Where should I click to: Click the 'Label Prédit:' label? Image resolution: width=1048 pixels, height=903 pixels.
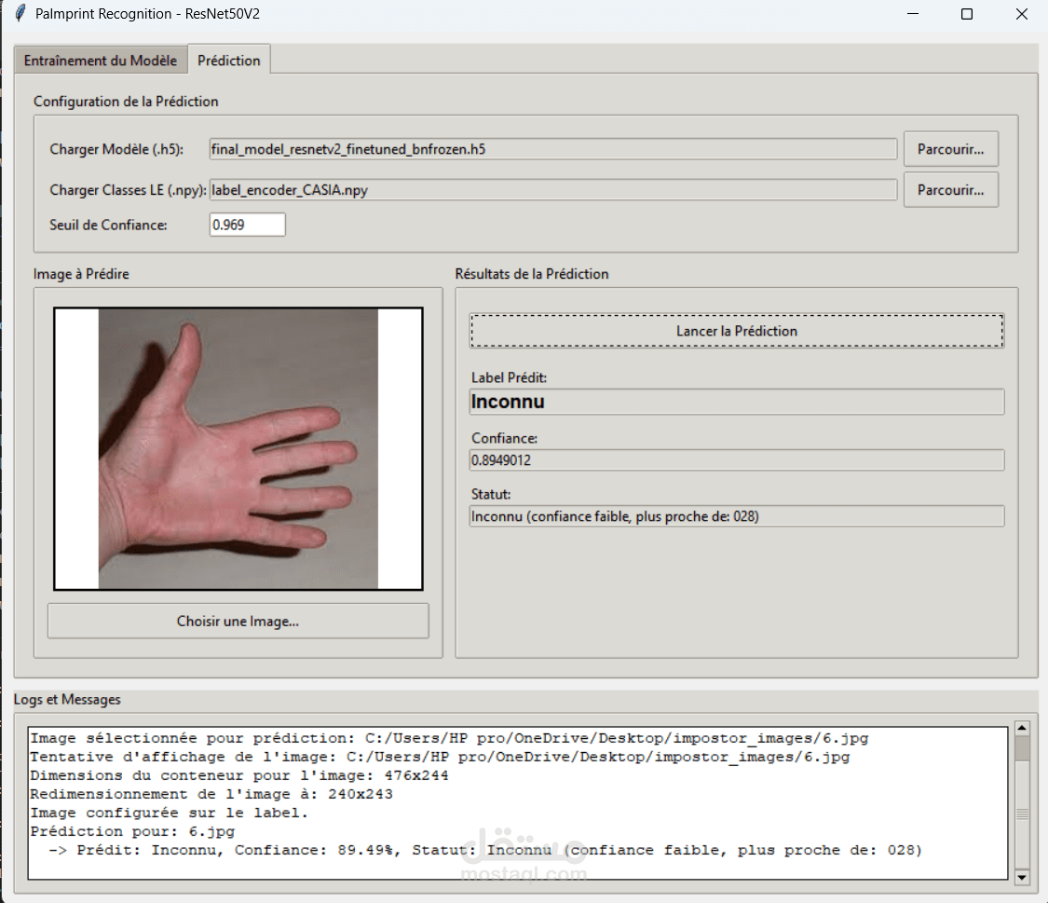point(509,377)
